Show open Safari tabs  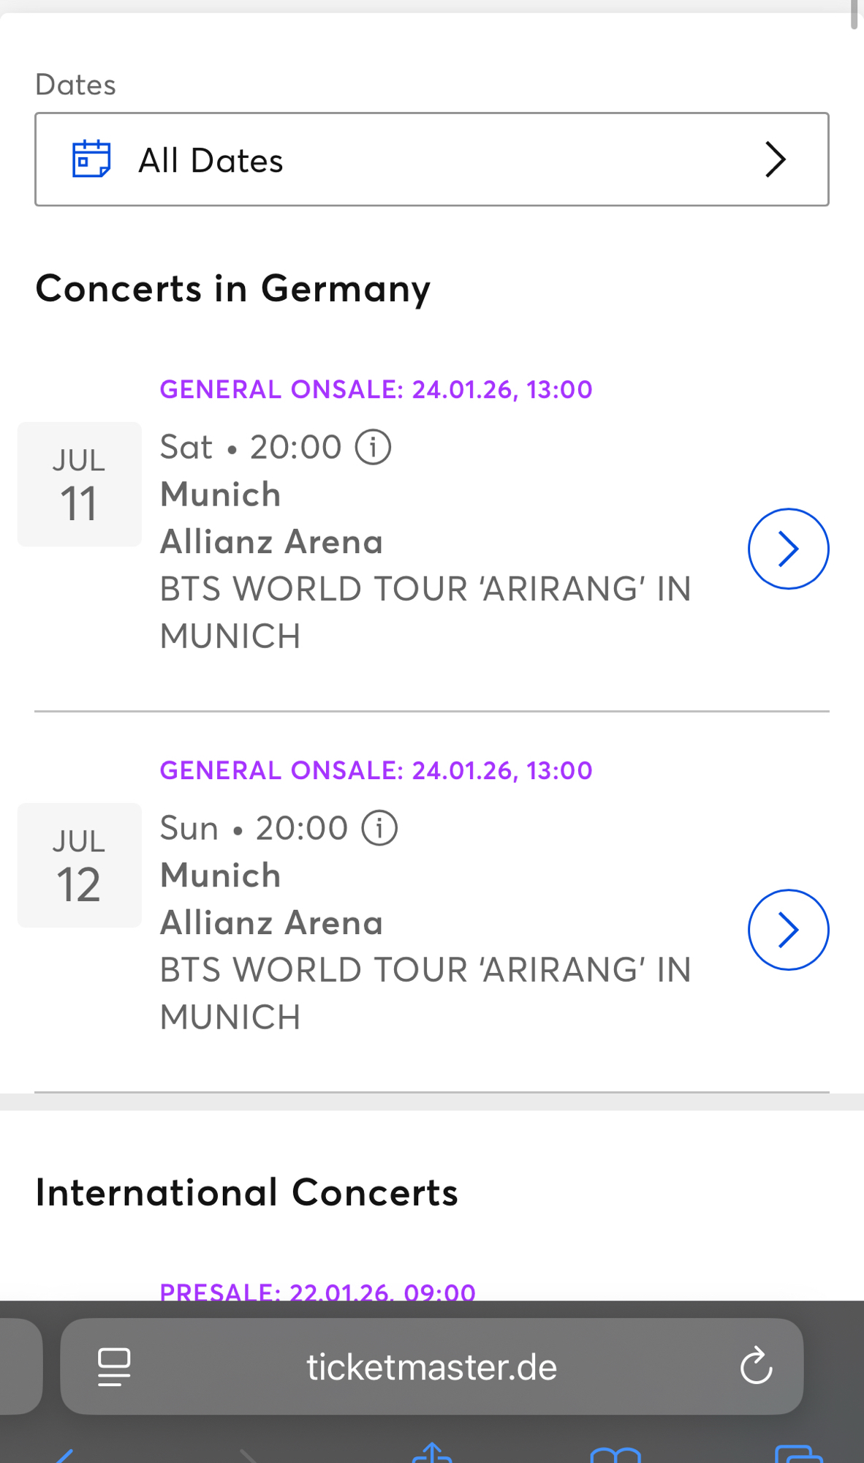pos(798,1455)
